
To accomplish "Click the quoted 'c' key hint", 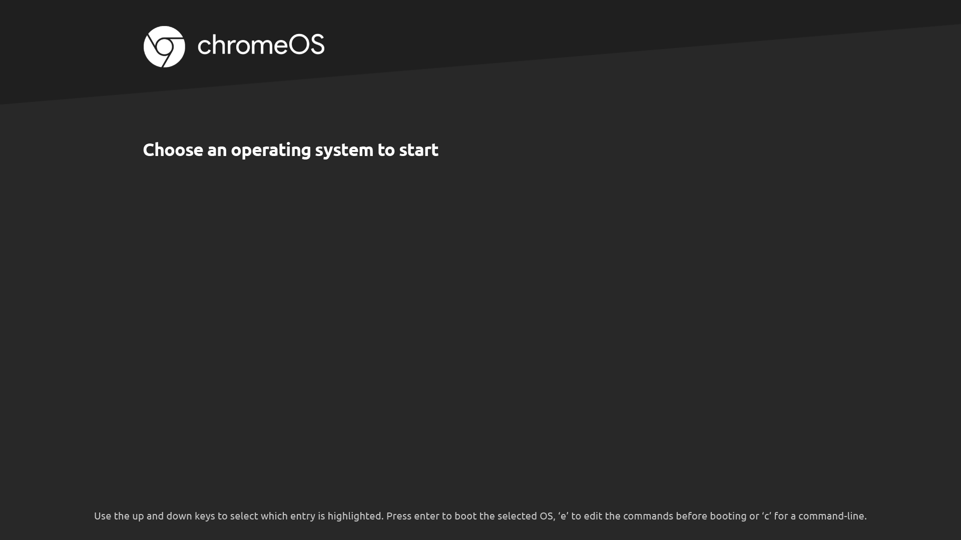I will click(x=767, y=516).
